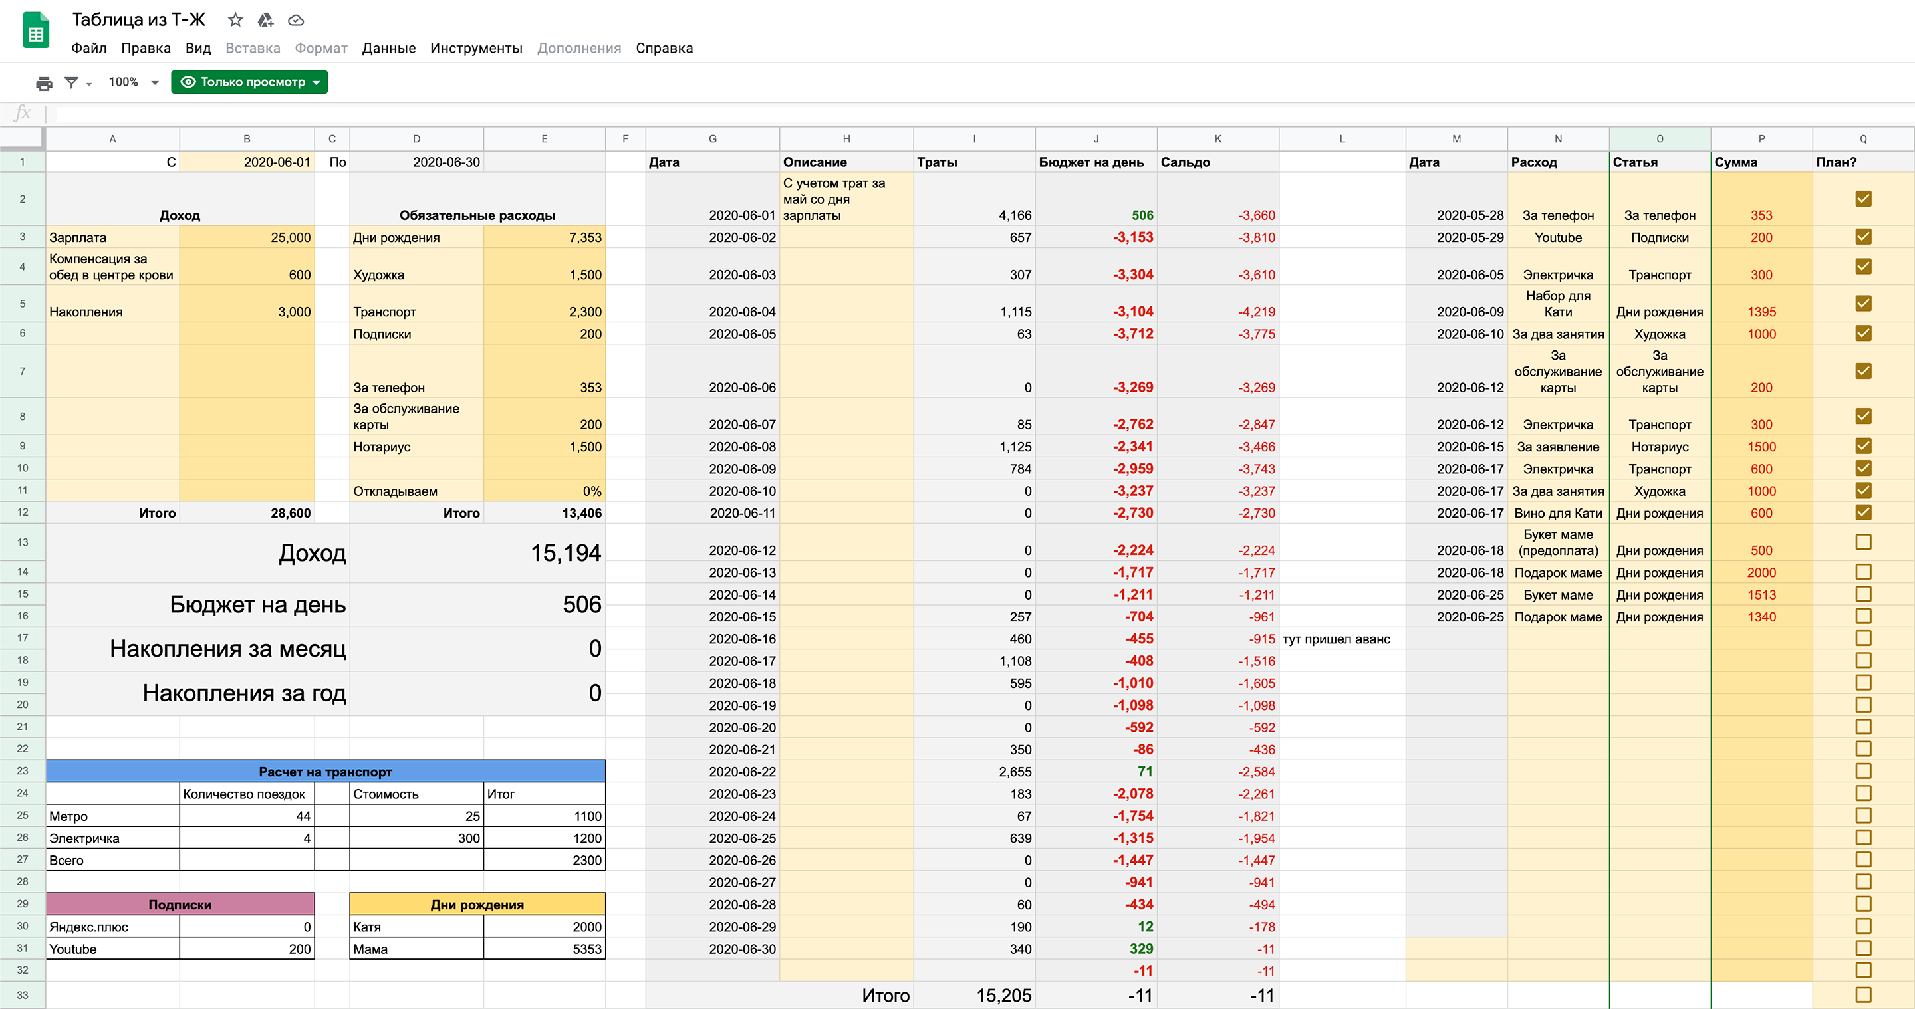
Task: Open the Google Sheets home icon
Action: (x=36, y=31)
